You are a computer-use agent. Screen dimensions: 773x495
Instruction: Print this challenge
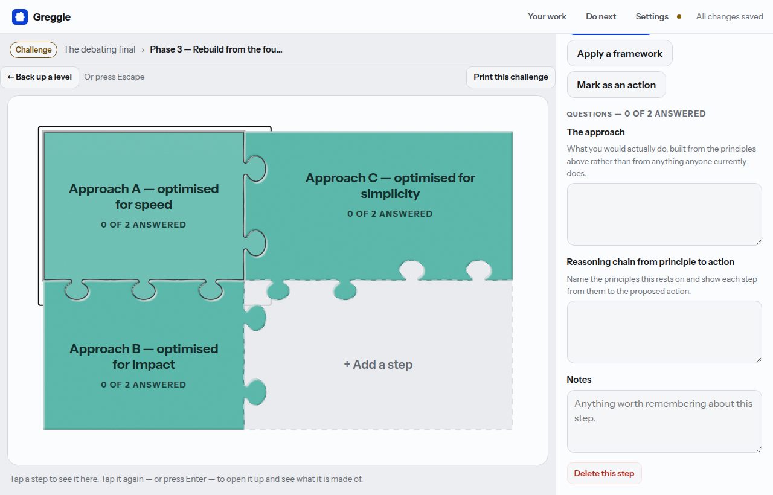(511, 77)
